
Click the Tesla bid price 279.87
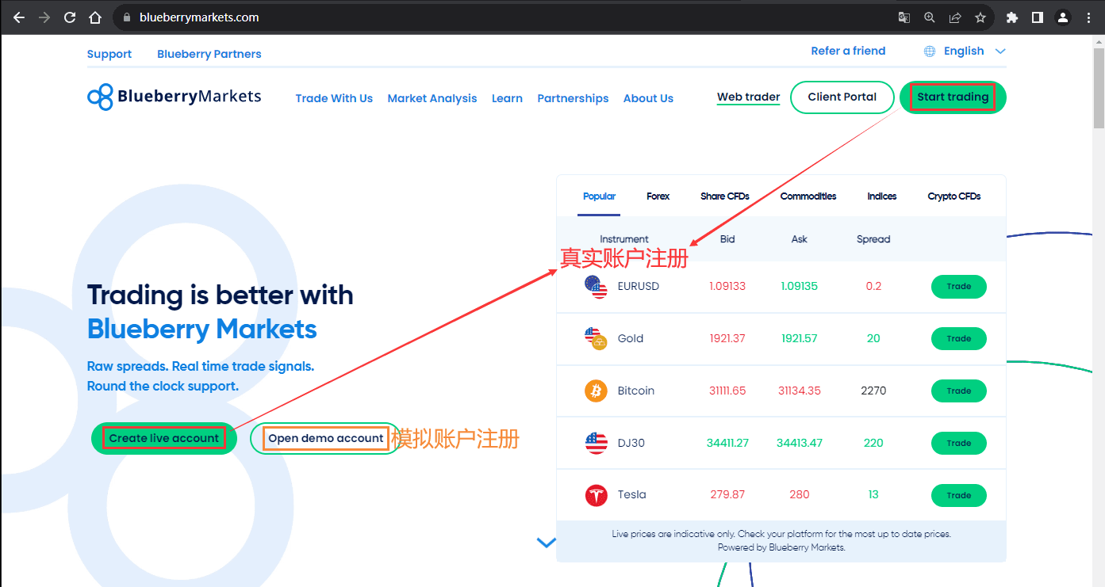coord(727,494)
